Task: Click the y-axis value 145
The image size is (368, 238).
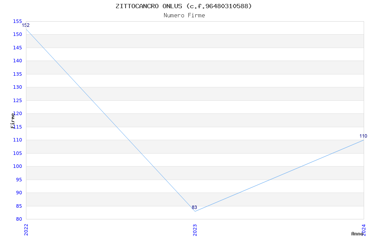Action: pos(17,48)
